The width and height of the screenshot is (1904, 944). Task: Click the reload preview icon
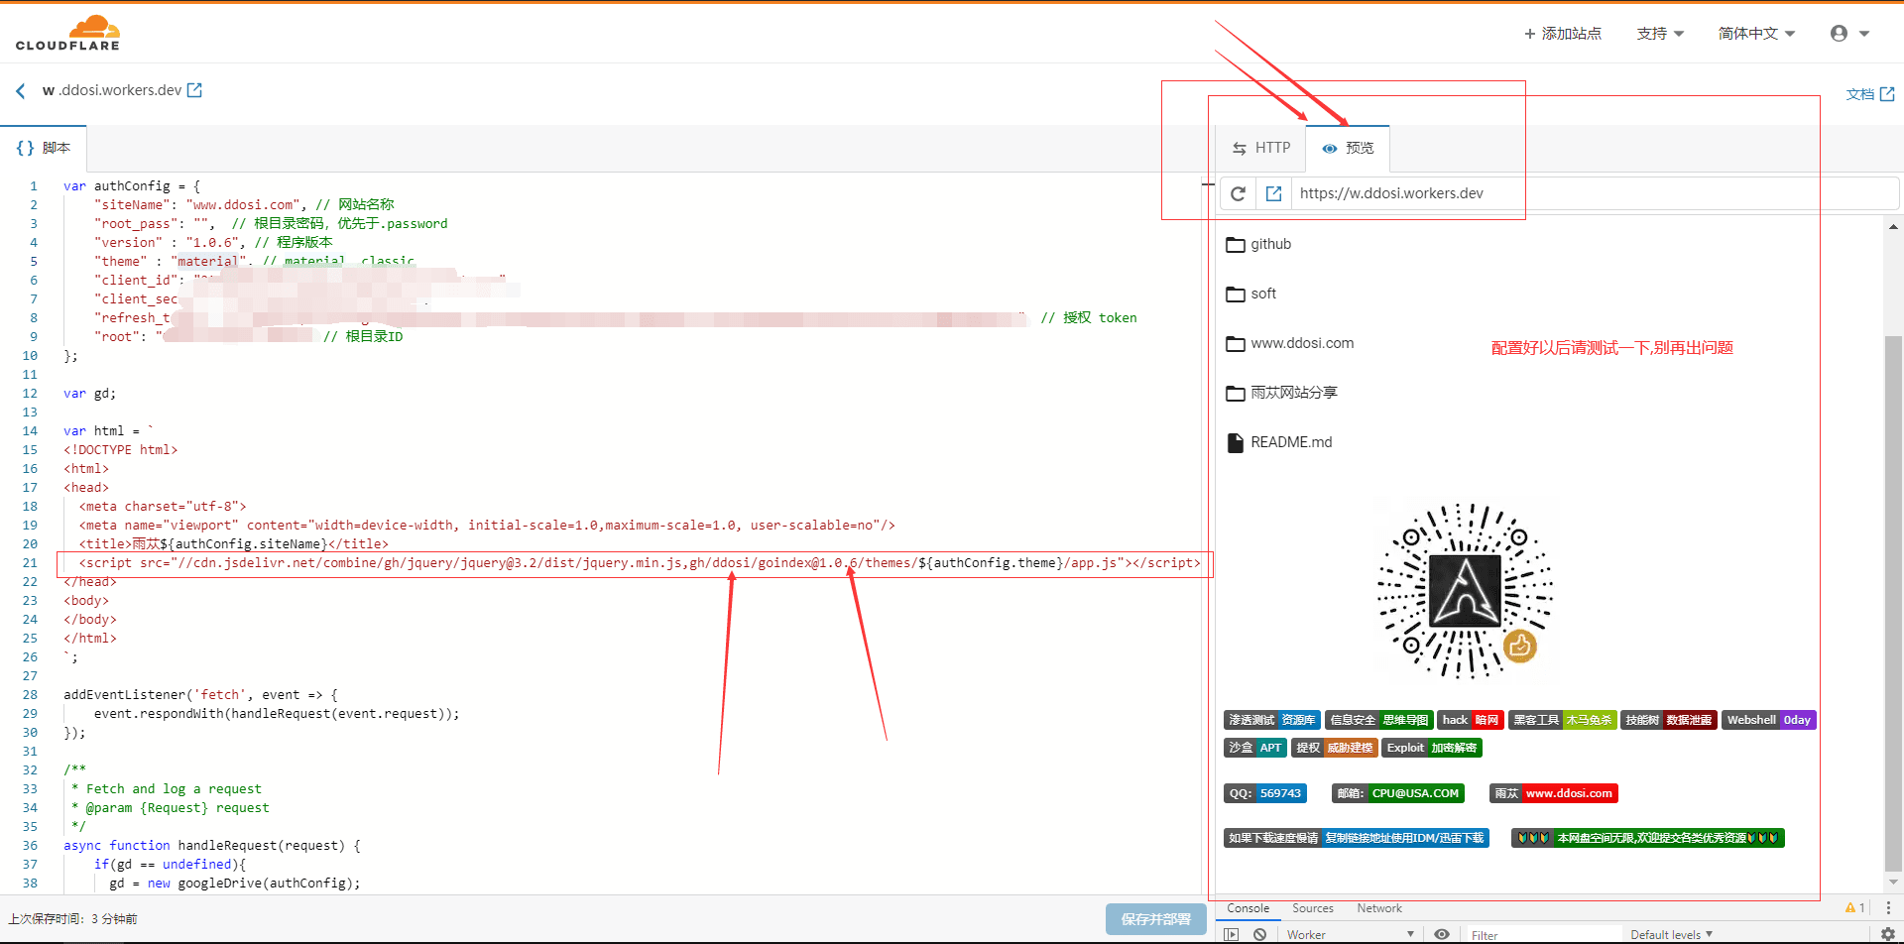[x=1238, y=193]
